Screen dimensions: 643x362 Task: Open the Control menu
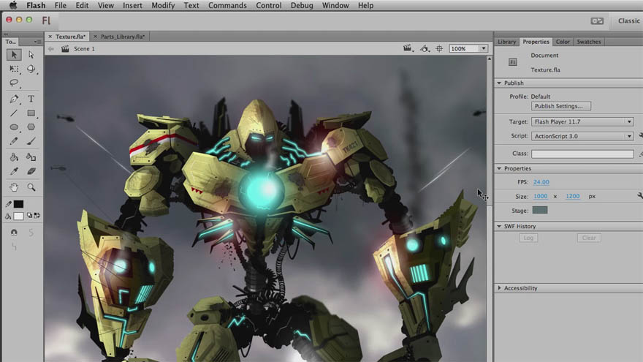[269, 5]
